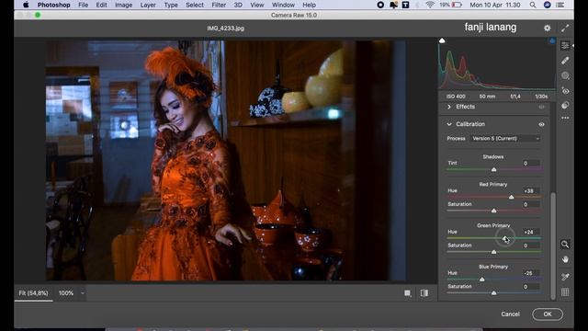Toggle shadow clipping warning on histogram
Screen dimensions: 588x331
tap(442, 40)
